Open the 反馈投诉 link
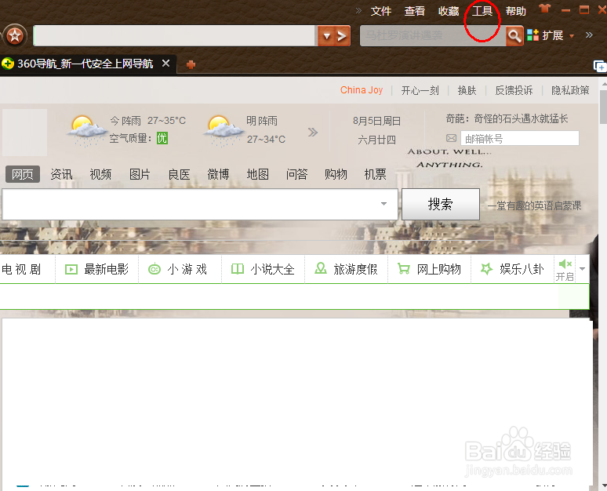This screenshot has height=491, width=607. (514, 91)
